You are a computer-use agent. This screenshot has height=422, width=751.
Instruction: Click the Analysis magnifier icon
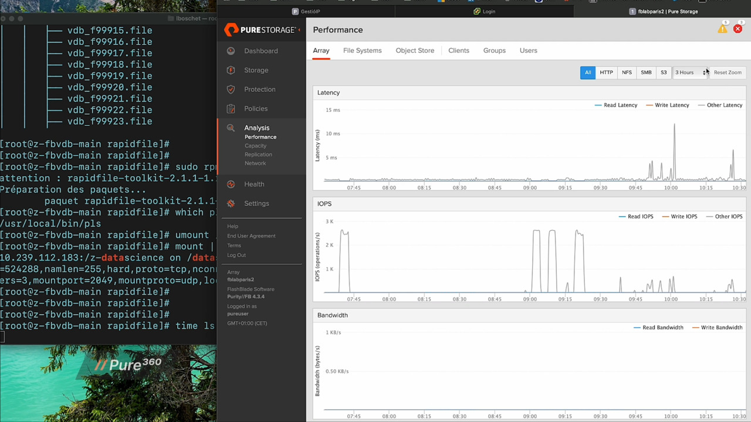coord(231,128)
